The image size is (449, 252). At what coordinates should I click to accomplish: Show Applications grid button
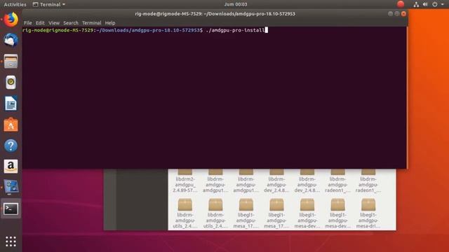(x=11, y=241)
